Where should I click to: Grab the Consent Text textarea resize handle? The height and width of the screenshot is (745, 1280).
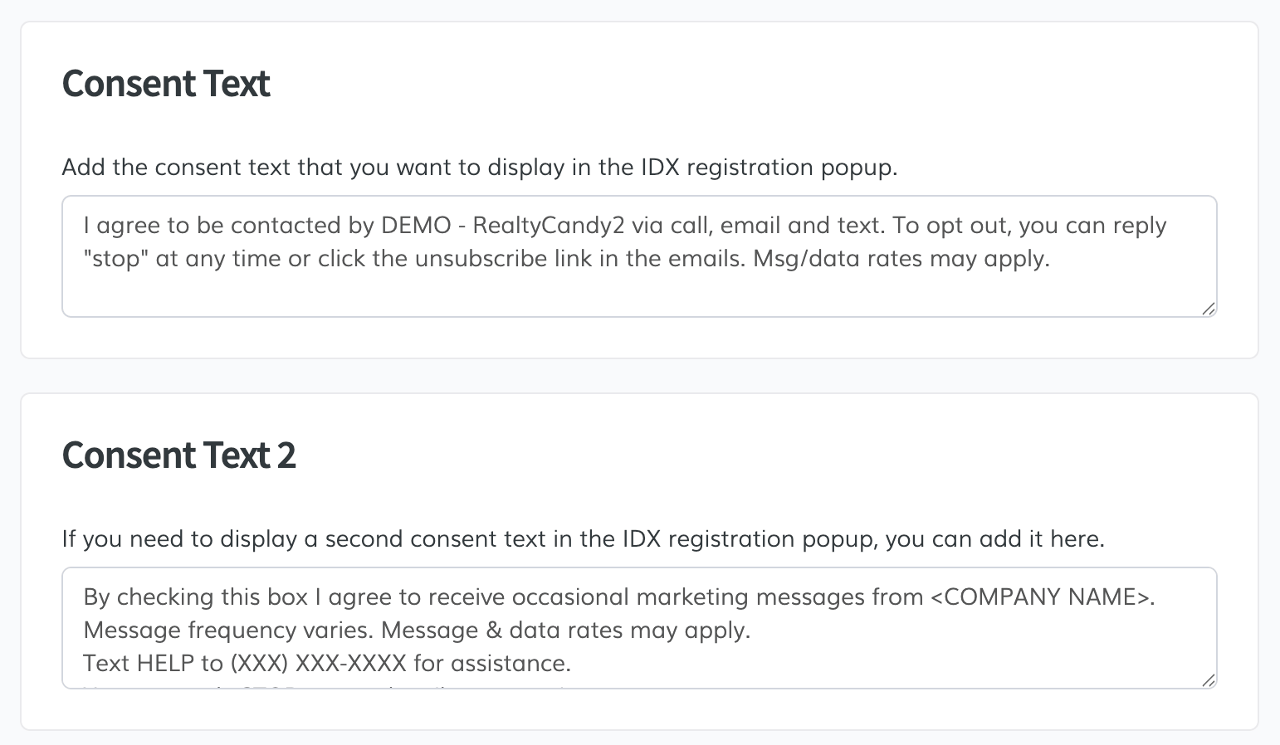pyautogui.click(x=1209, y=309)
